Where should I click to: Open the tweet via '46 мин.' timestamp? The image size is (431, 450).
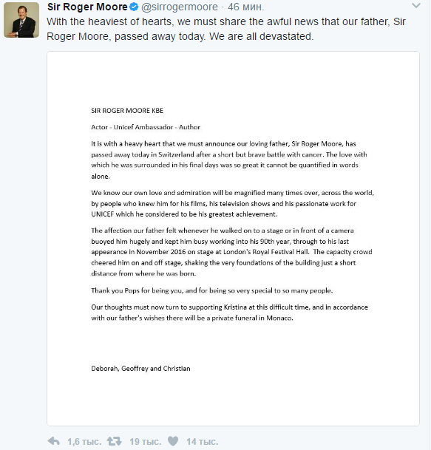(245, 7)
